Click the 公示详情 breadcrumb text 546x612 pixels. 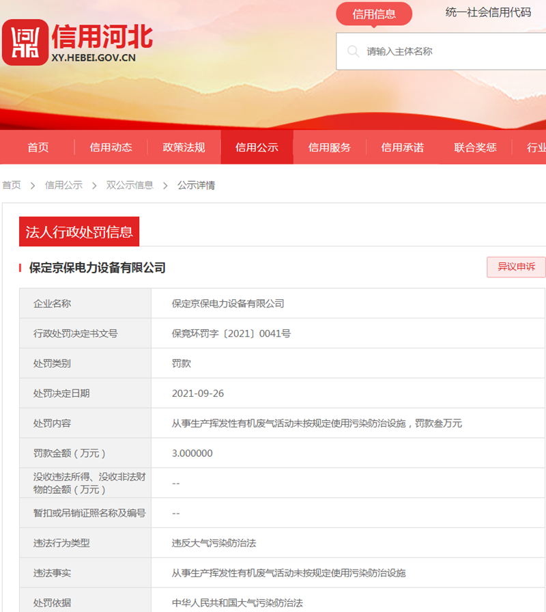click(196, 185)
